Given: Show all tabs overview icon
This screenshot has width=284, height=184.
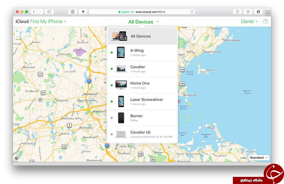Looking at the screenshot, I should tap(248, 12).
